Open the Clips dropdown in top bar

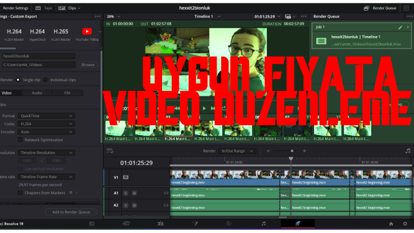click(69, 8)
